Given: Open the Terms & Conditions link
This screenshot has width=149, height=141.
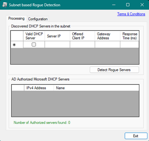Looking at the screenshot, I should (x=131, y=14).
